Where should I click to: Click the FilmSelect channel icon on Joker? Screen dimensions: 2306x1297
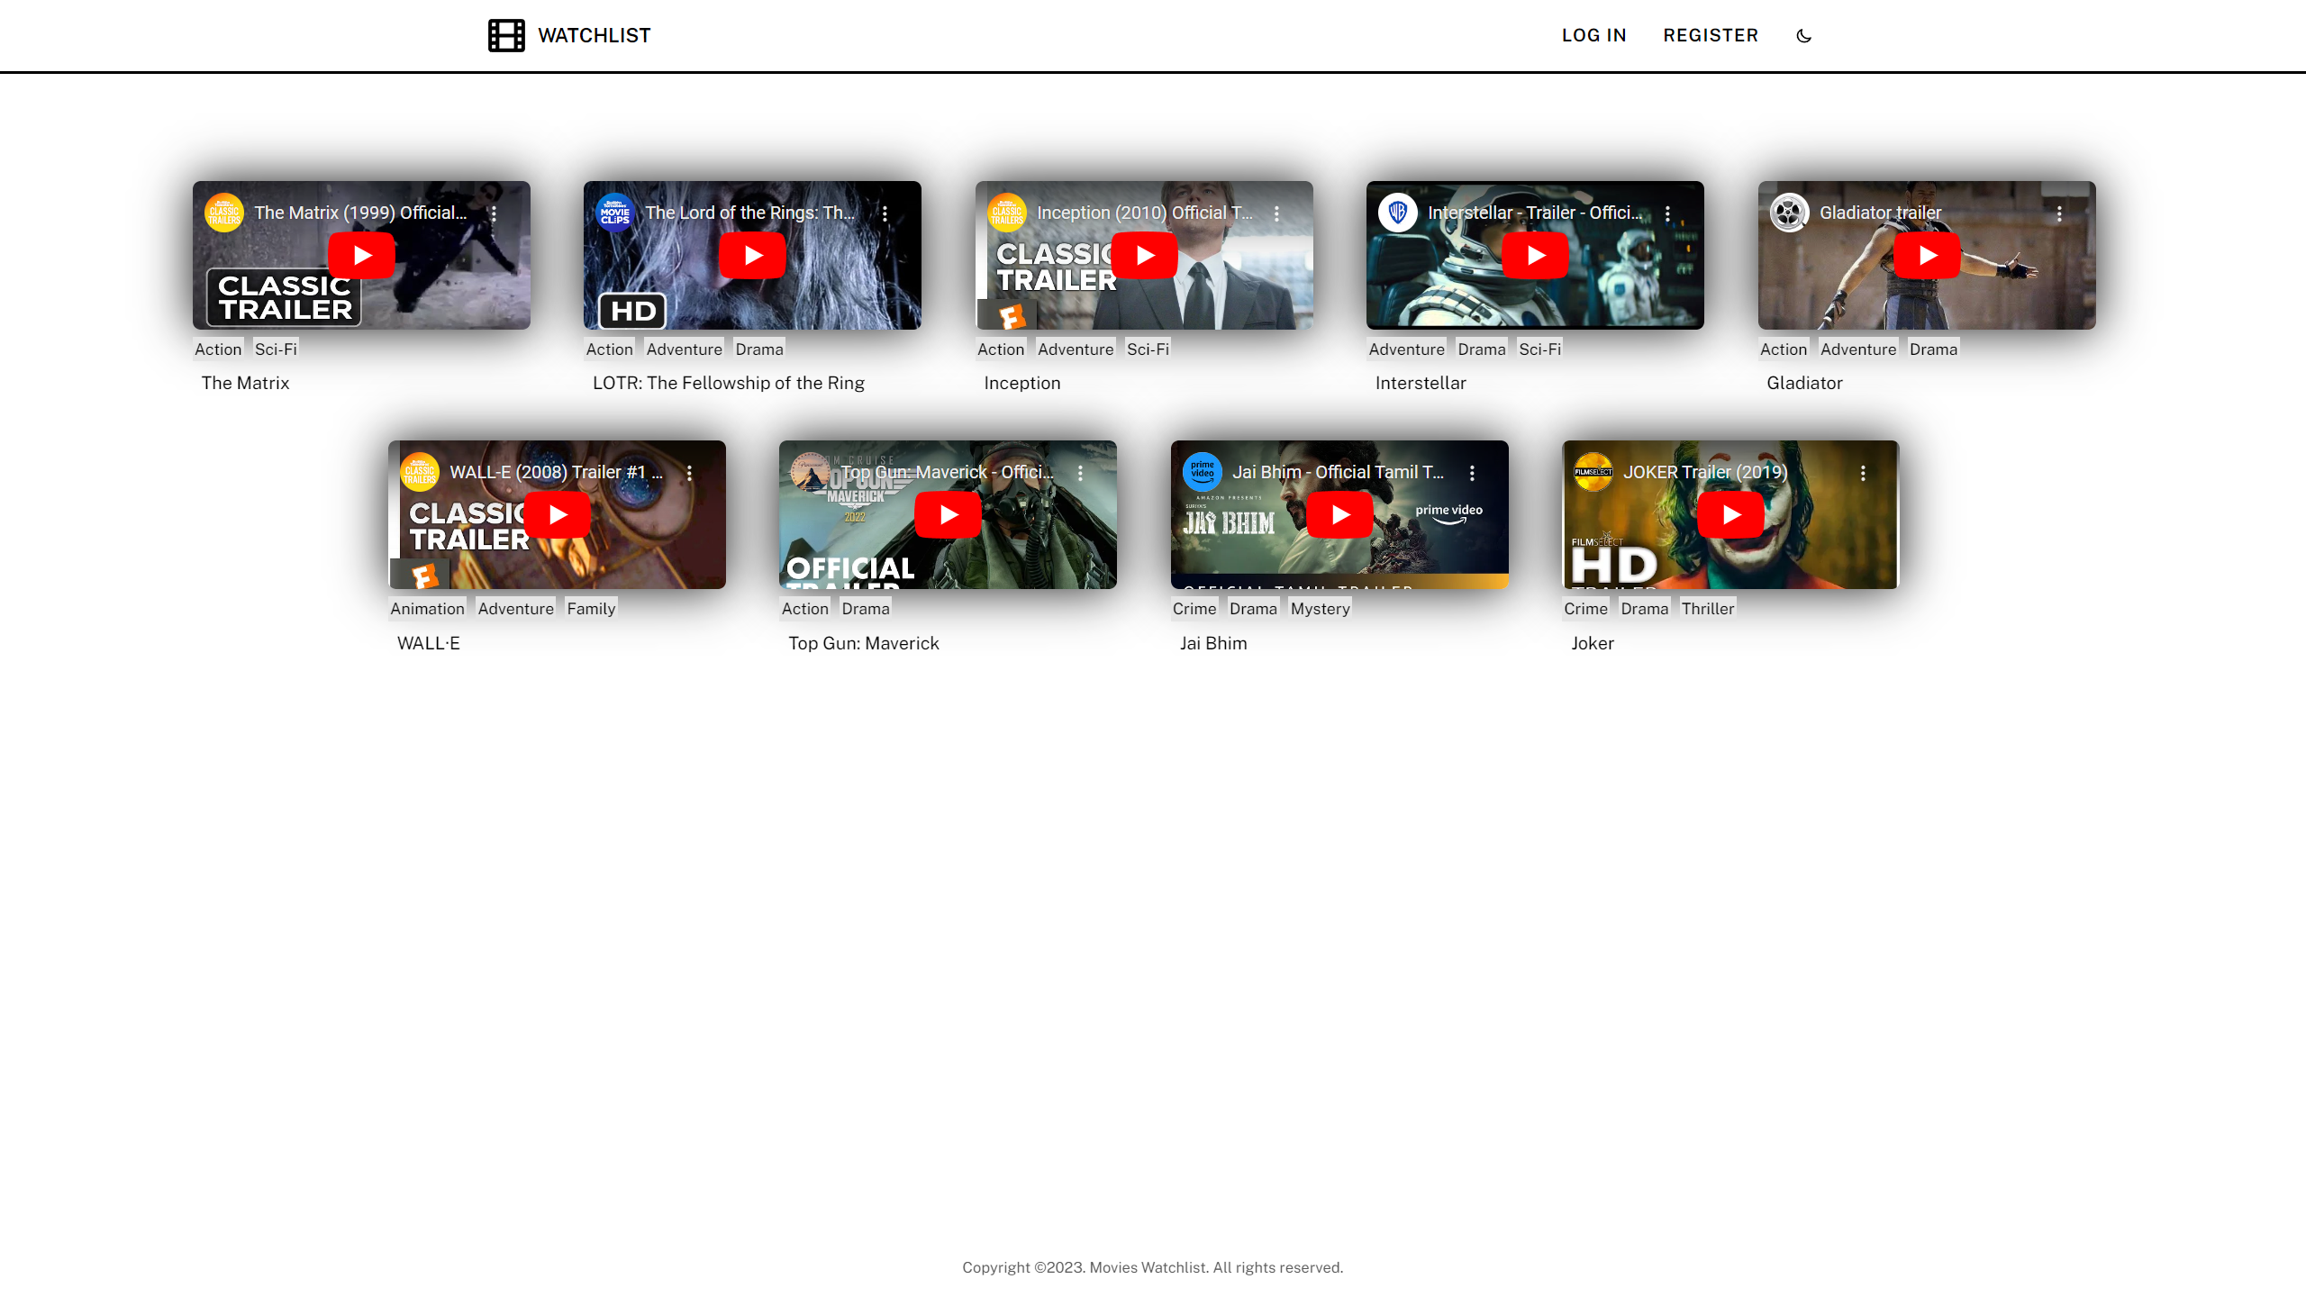point(1593,472)
